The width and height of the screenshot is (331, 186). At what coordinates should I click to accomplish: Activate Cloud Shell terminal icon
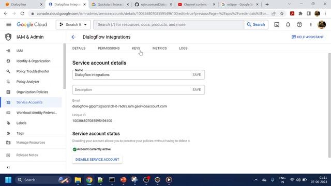point(277,24)
